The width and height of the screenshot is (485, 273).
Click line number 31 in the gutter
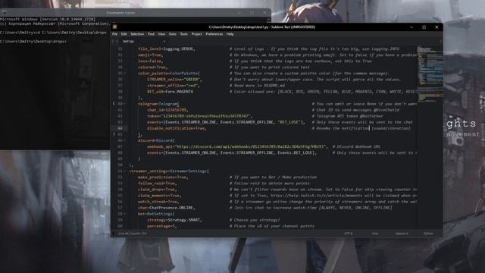click(x=120, y=49)
